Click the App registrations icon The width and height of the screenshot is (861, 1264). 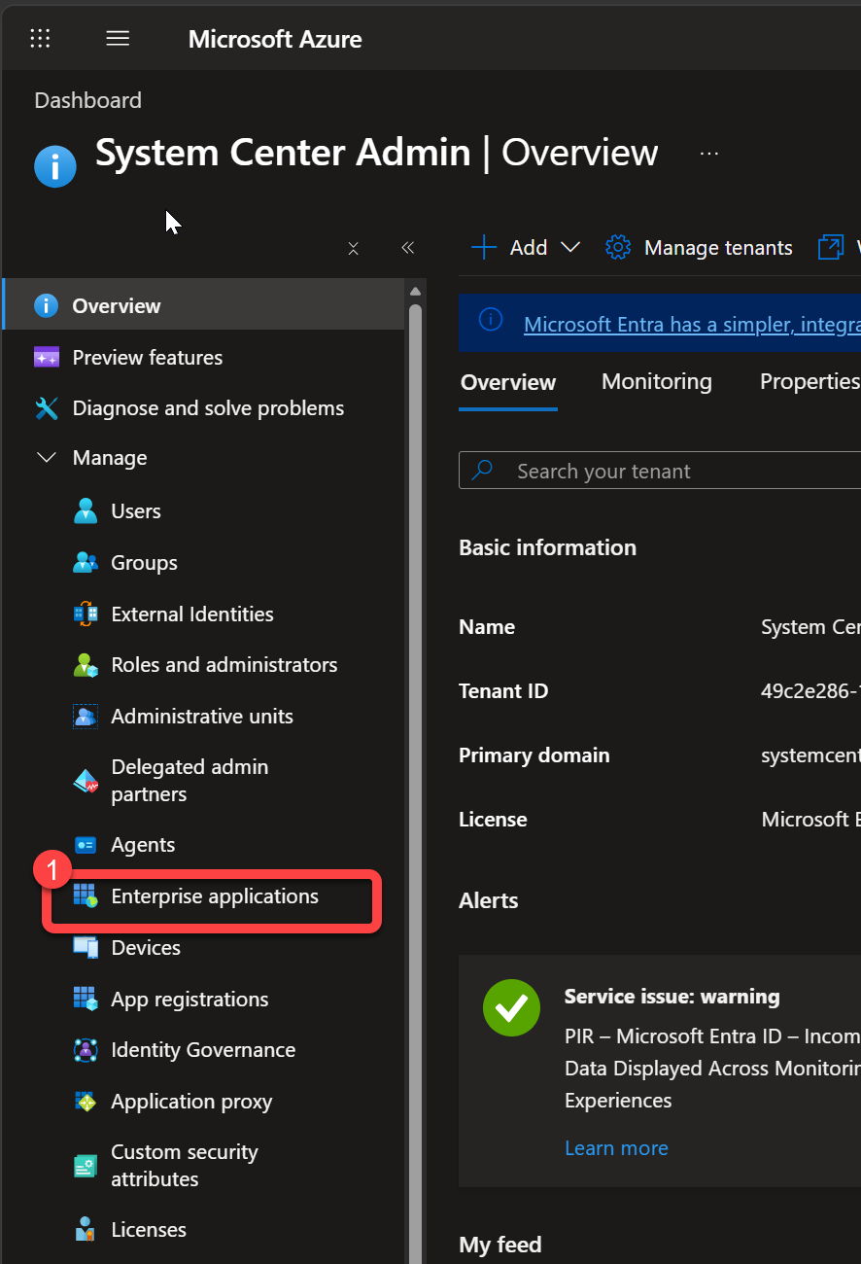(86, 999)
